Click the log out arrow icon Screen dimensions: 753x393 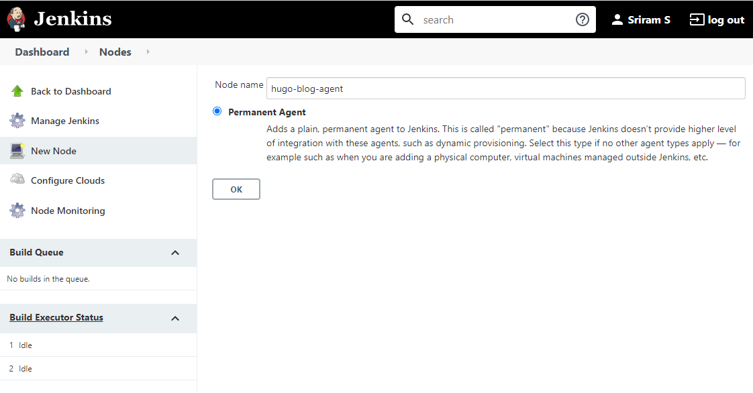click(x=697, y=19)
